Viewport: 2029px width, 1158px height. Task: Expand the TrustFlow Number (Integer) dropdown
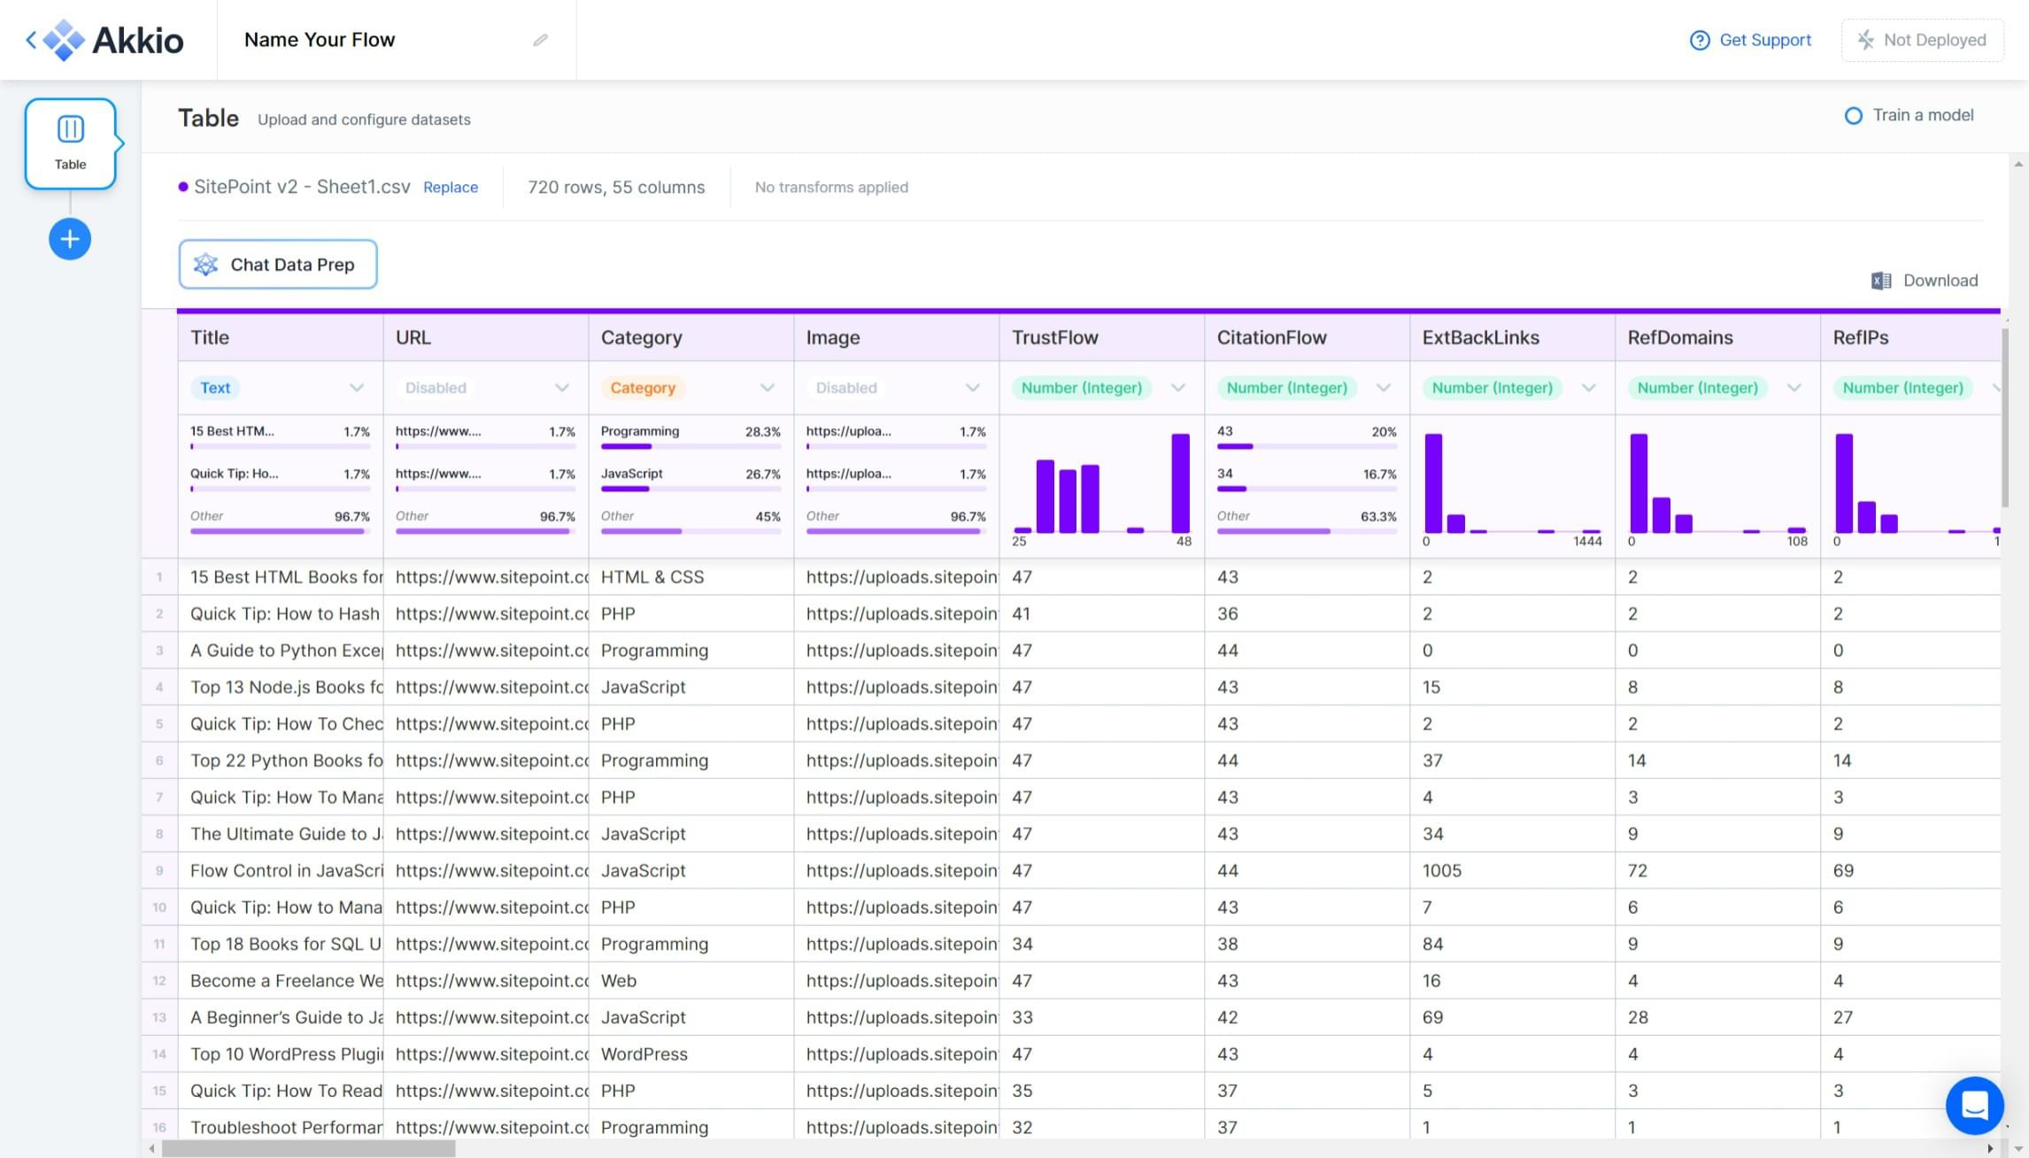click(x=1177, y=388)
